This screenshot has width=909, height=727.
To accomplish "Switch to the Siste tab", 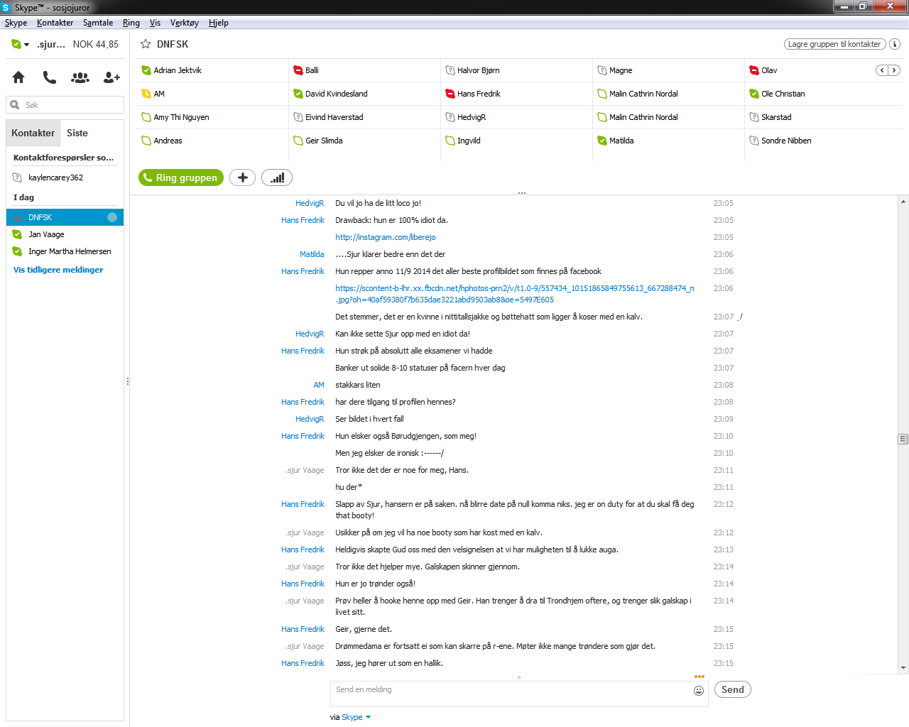I will tap(77, 133).
